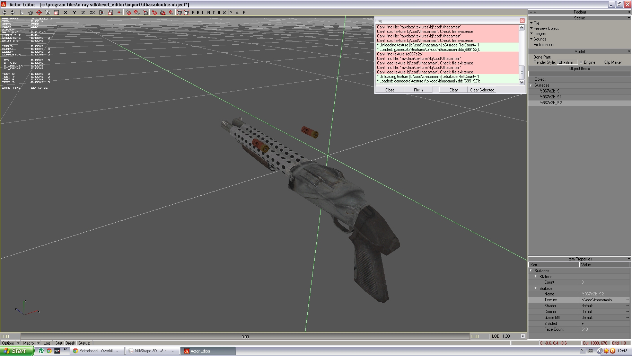Click the Redo right-arrow icon
Screen dimensions: 632x356
point(13,12)
